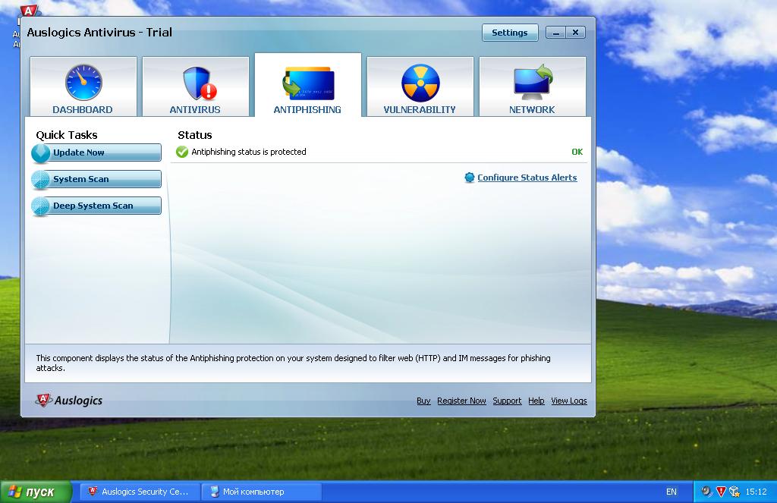This screenshot has height=503, width=777.
Task: Switch to the Antivirus tab
Action: pyautogui.click(x=196, y=86)
